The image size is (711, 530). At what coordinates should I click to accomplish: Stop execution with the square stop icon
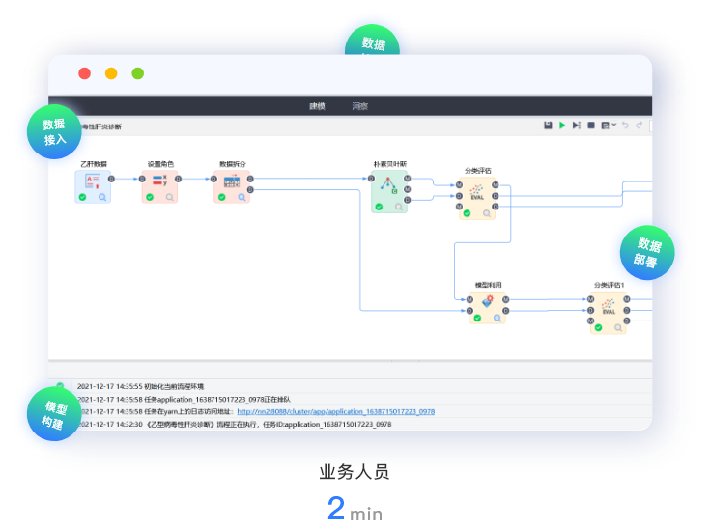click(x=591, y=126)
